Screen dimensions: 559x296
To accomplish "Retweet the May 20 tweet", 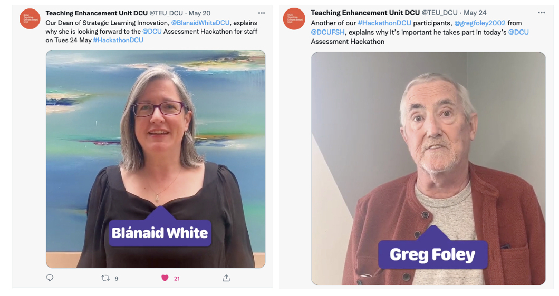I will (105, 278).
